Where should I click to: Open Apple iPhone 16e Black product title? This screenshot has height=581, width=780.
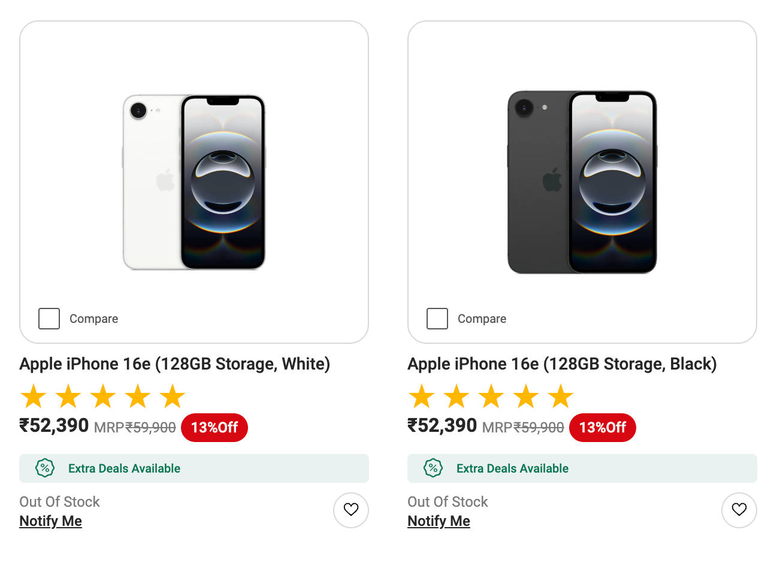coord(562,364)
